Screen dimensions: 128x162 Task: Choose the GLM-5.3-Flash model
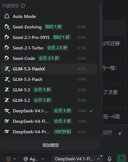pyautogui.click(x=49, y=79)
